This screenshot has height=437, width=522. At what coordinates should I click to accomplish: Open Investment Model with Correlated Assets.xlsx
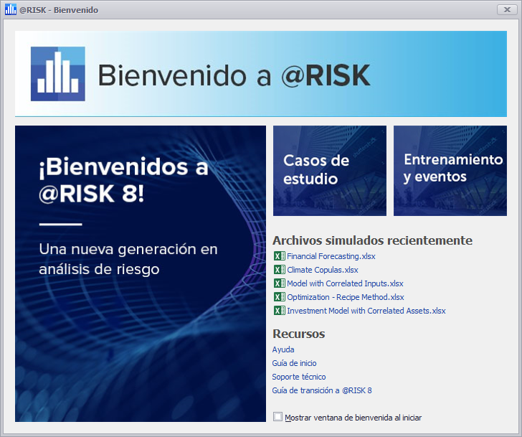pos(366,311)
